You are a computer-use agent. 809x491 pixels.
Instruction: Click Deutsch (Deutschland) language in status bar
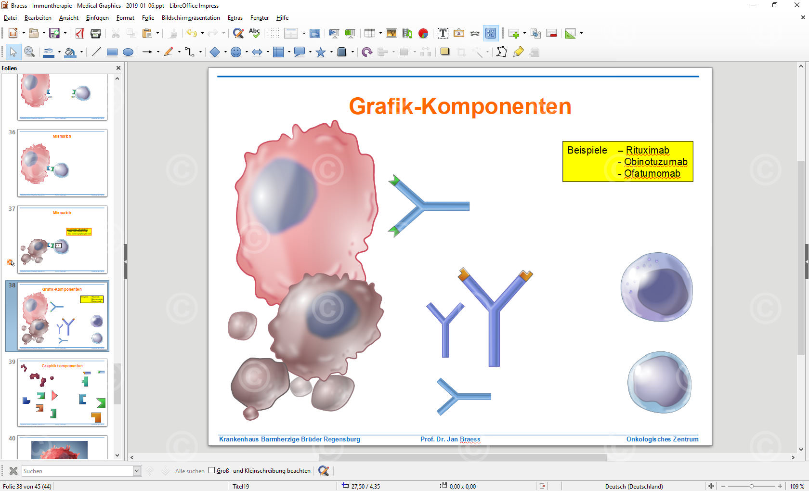pos(634,486)
